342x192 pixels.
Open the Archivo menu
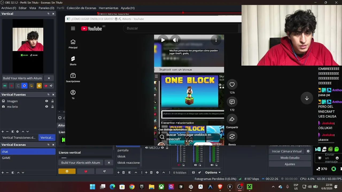coord(9,8)
